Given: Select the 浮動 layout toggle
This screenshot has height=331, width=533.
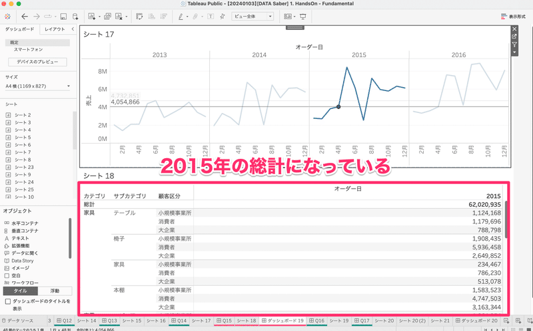Looking at the screenshot, I should tap(55, 291).
